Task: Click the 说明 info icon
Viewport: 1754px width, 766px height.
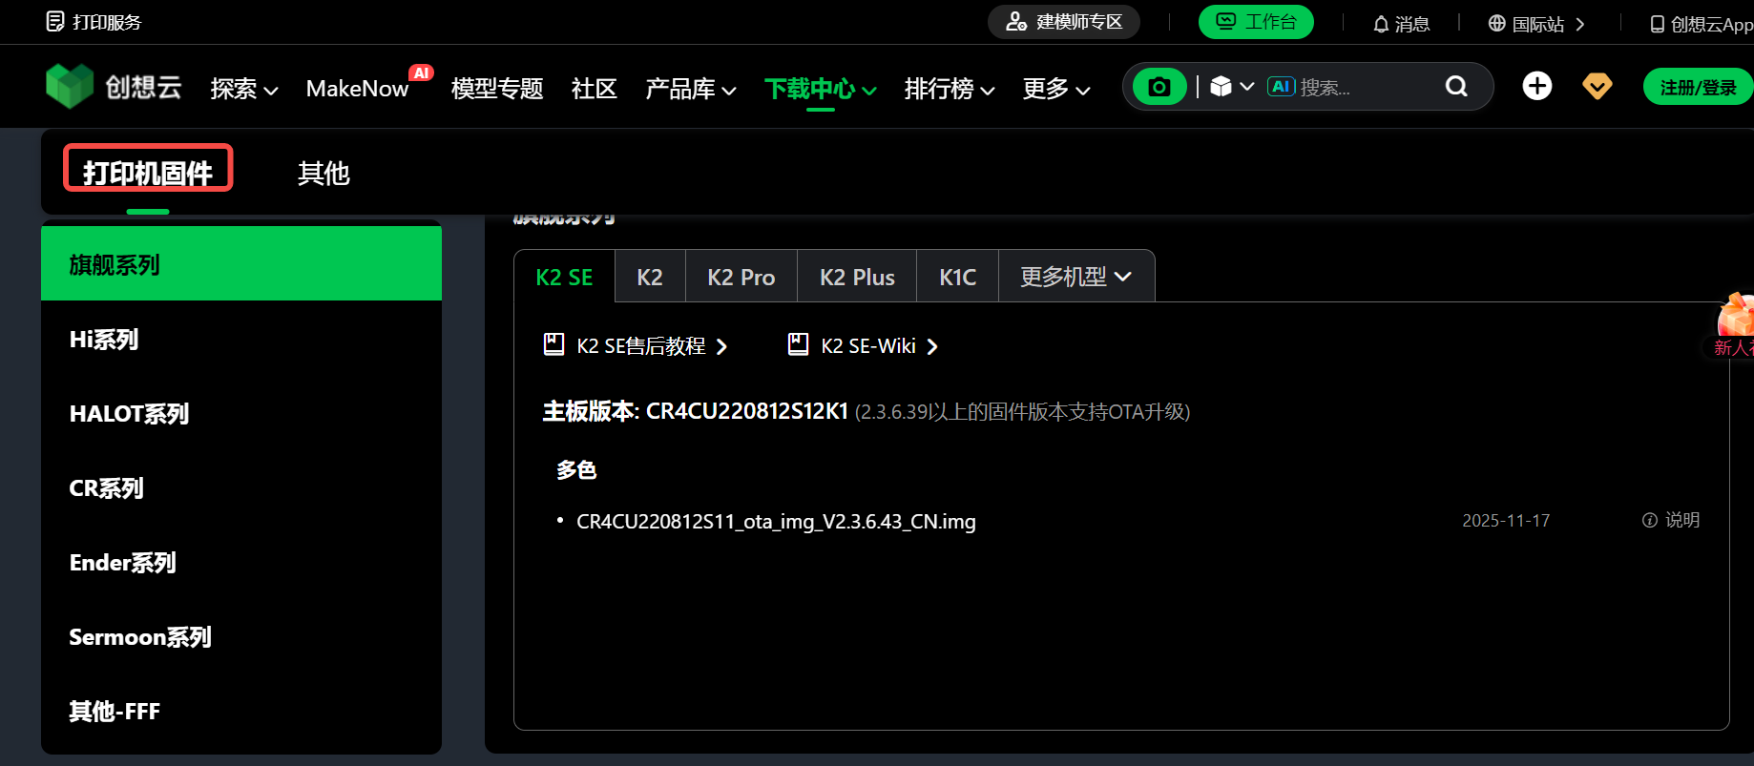Action: [1649, 520]
